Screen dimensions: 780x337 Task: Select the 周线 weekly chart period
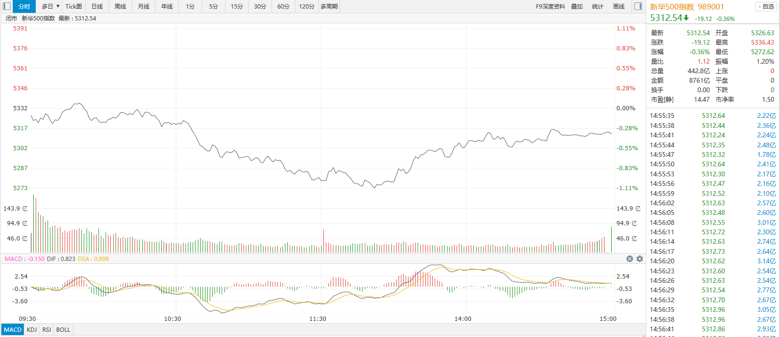(120, 6)
